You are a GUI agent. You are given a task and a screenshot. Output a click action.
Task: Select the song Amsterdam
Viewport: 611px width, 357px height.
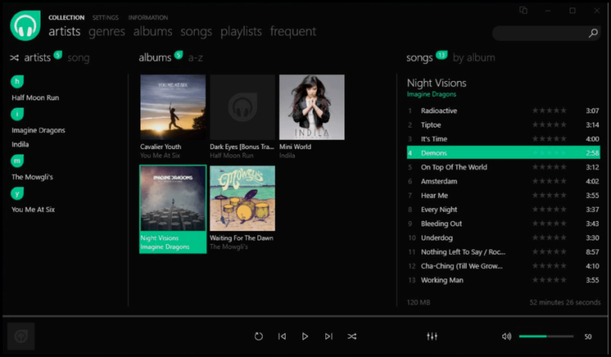point(503,181)
